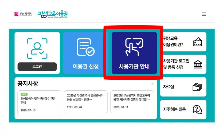Click the 평생교육이용권 voucher logo
The height and width of the screenshot is (137, 223).
pos(53,14)
